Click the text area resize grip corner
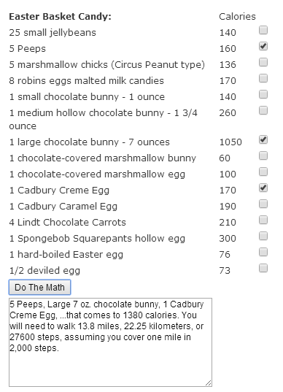Image resolution: width=283 pixels, height=392 pixels. pyautogui.click(x=209, y=383)
